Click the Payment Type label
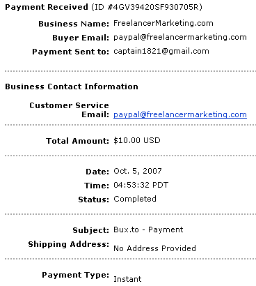 pos(75,275)
